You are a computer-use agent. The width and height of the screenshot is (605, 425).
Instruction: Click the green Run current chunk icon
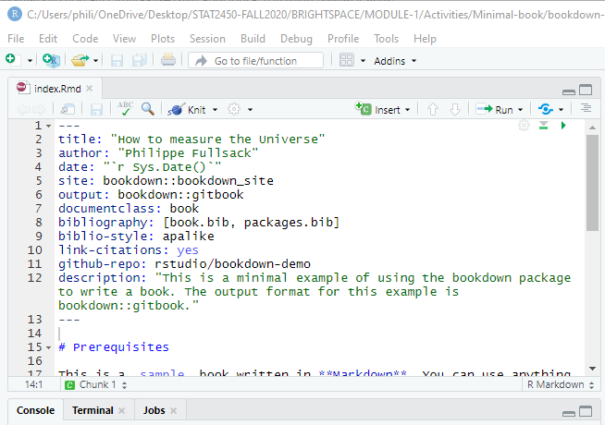[x=563, y=126]
